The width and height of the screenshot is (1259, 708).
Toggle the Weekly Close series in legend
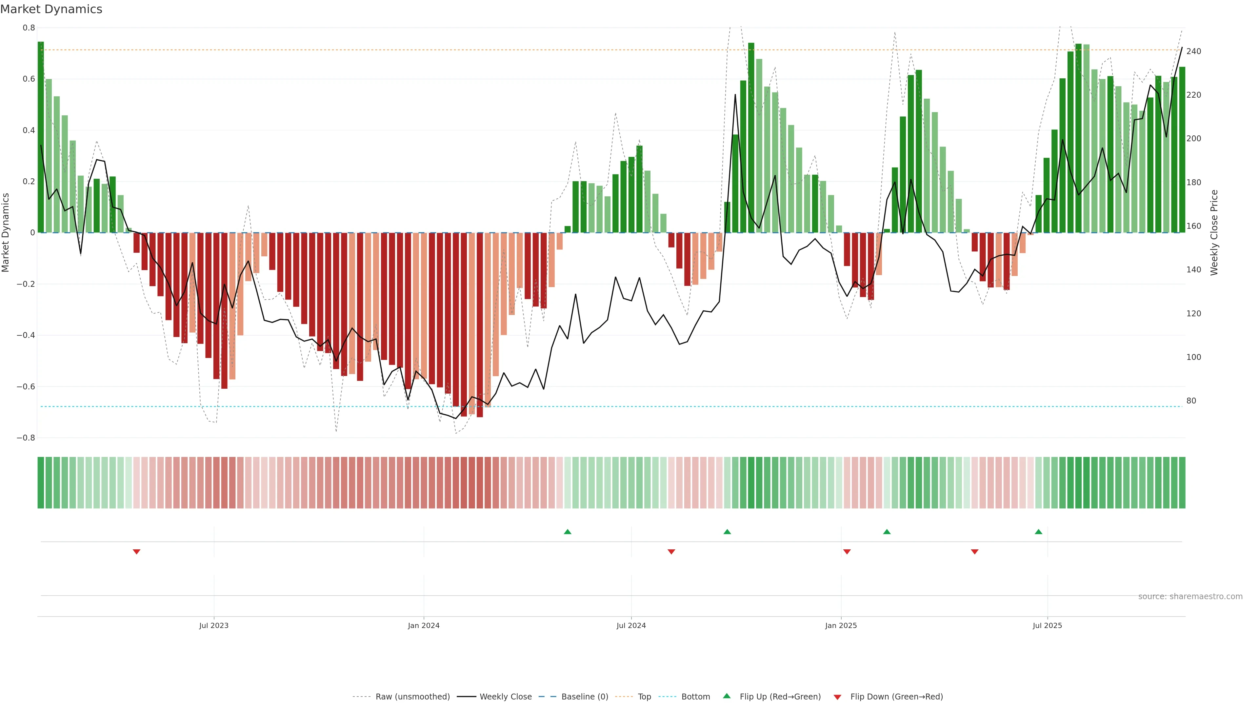click(x=505, y=697)
